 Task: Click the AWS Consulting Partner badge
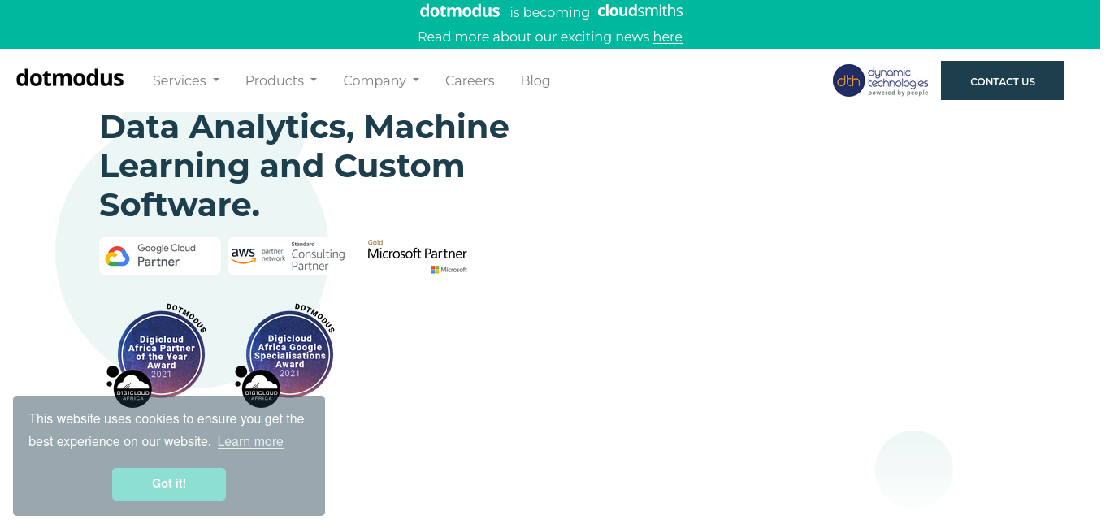click(x=288, y=256)
